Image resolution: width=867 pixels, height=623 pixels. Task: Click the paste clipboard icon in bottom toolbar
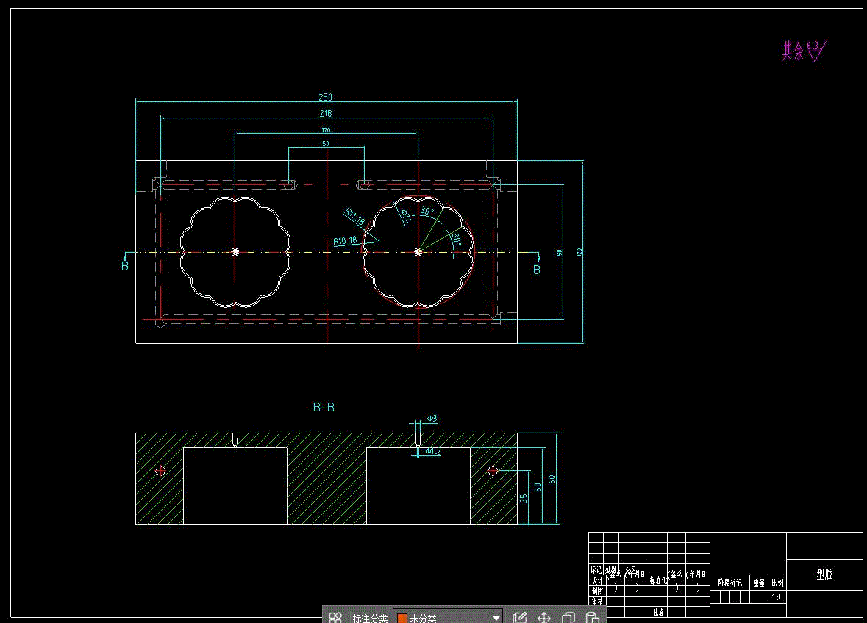click(x=592, y=617)
